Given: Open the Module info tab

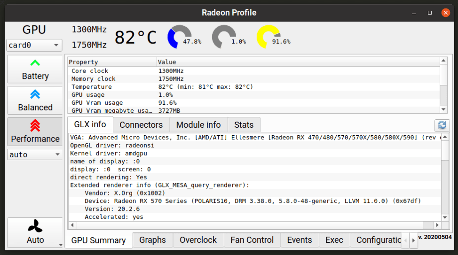Looking at the screenshot, I should click(x=198, y=125).
